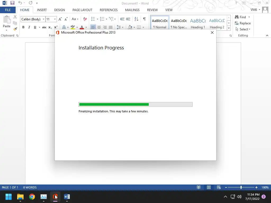Click the Clear Formatting eraser icon

point(85,19)
